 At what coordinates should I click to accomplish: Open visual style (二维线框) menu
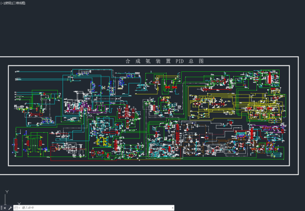coord(18,3)
